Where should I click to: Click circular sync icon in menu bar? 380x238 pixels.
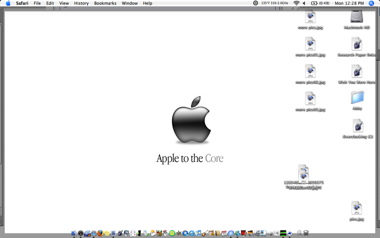coord(256,3)
